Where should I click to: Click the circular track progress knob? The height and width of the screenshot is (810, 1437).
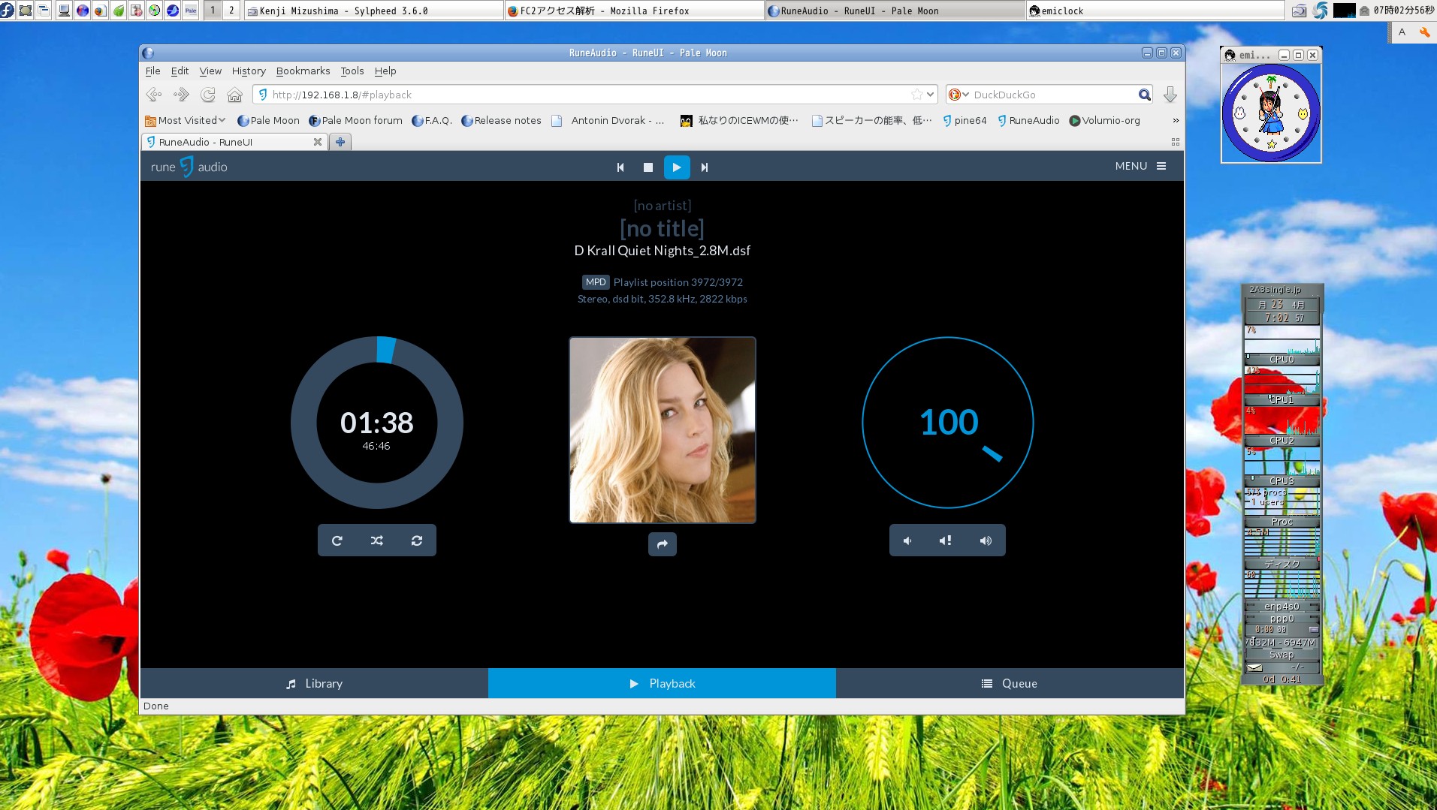coord(377,423)
